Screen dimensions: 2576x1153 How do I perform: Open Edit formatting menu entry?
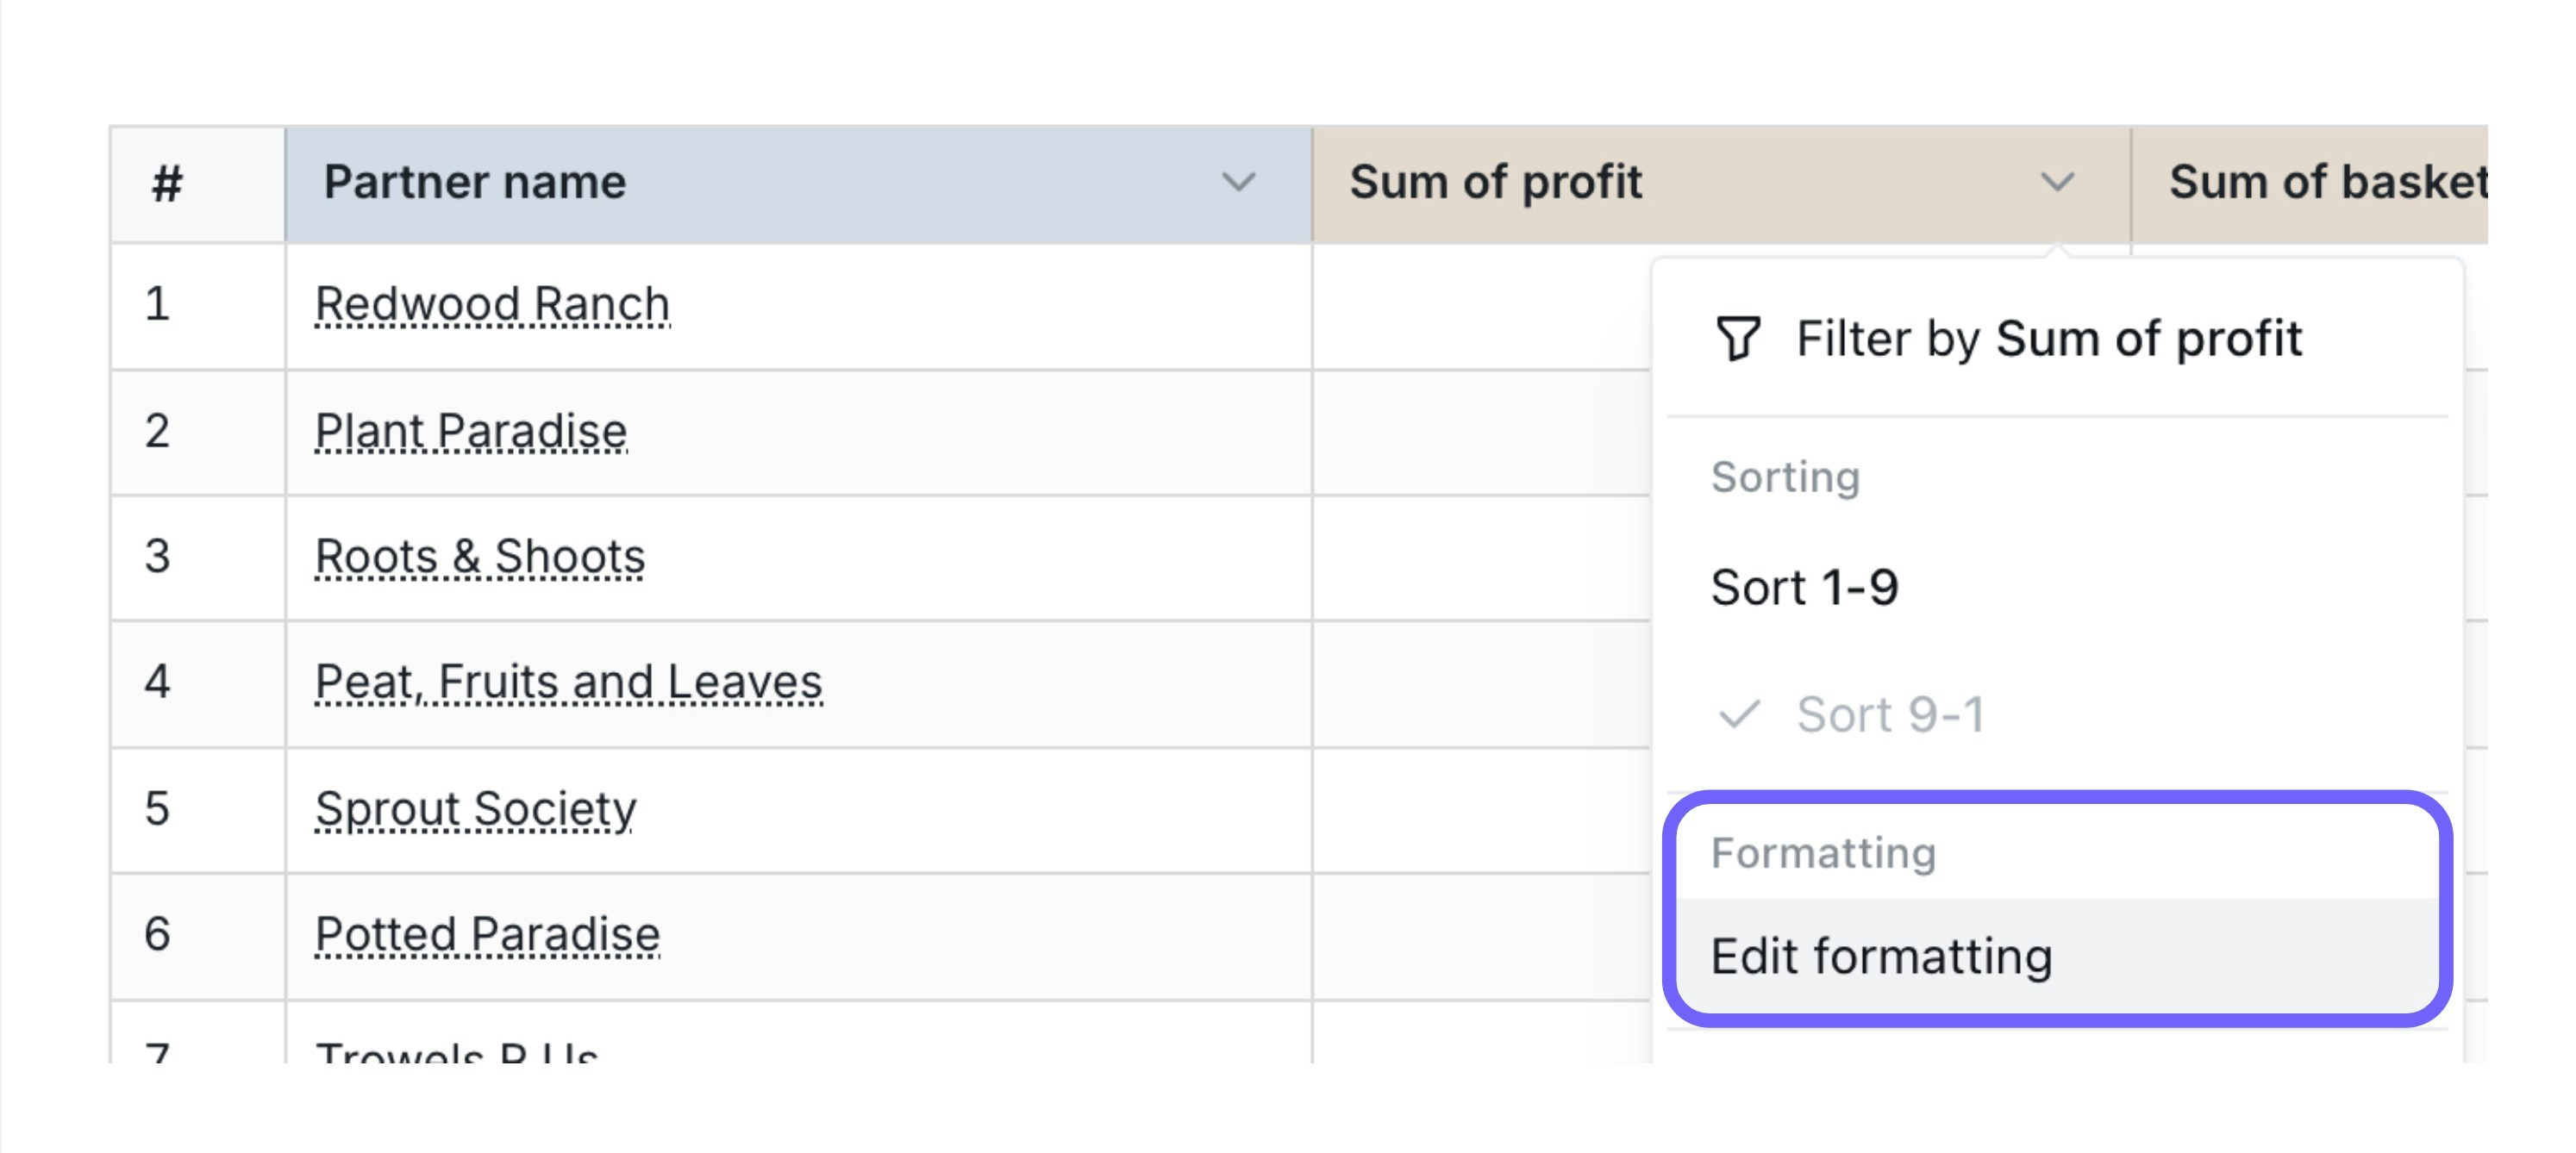coord(1881,957)
